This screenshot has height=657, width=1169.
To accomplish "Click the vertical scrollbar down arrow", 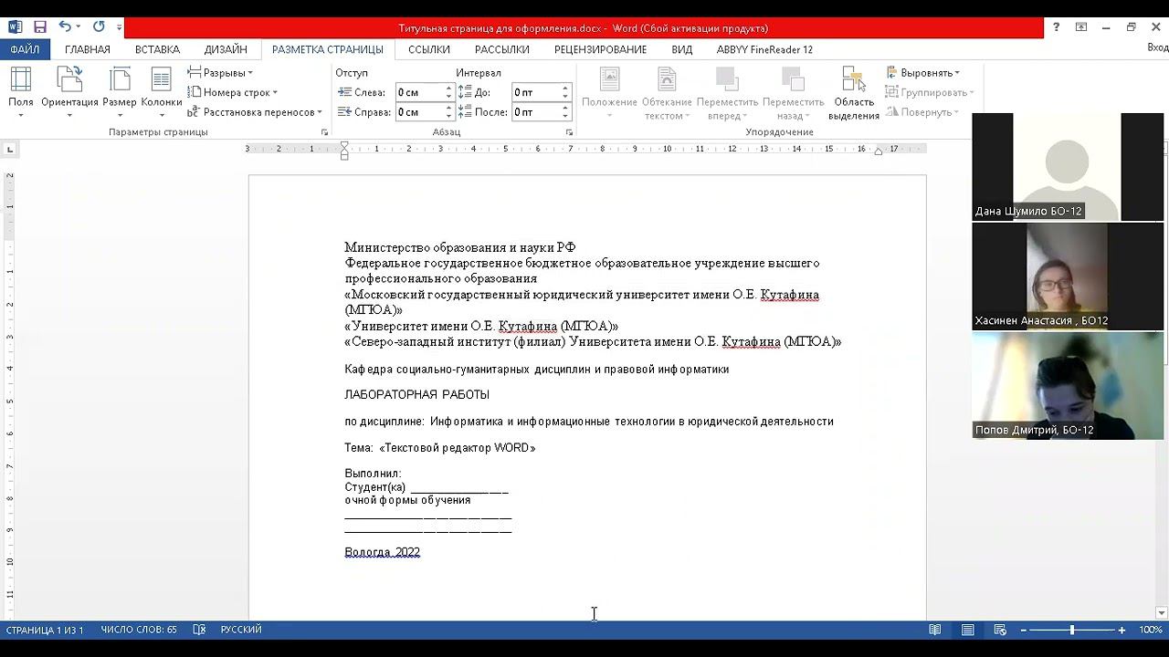I will click(x=1162, y=613).
